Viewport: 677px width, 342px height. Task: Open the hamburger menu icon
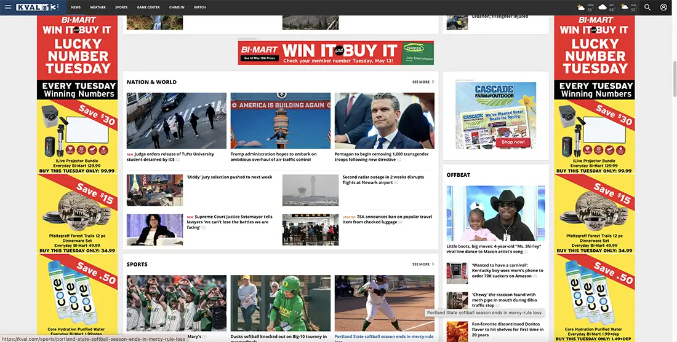pyautogui.click(x=8, y=7)
